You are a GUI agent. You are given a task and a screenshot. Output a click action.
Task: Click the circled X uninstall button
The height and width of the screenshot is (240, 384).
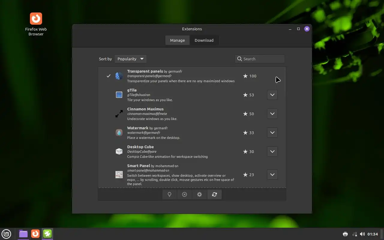coord(184,194)
